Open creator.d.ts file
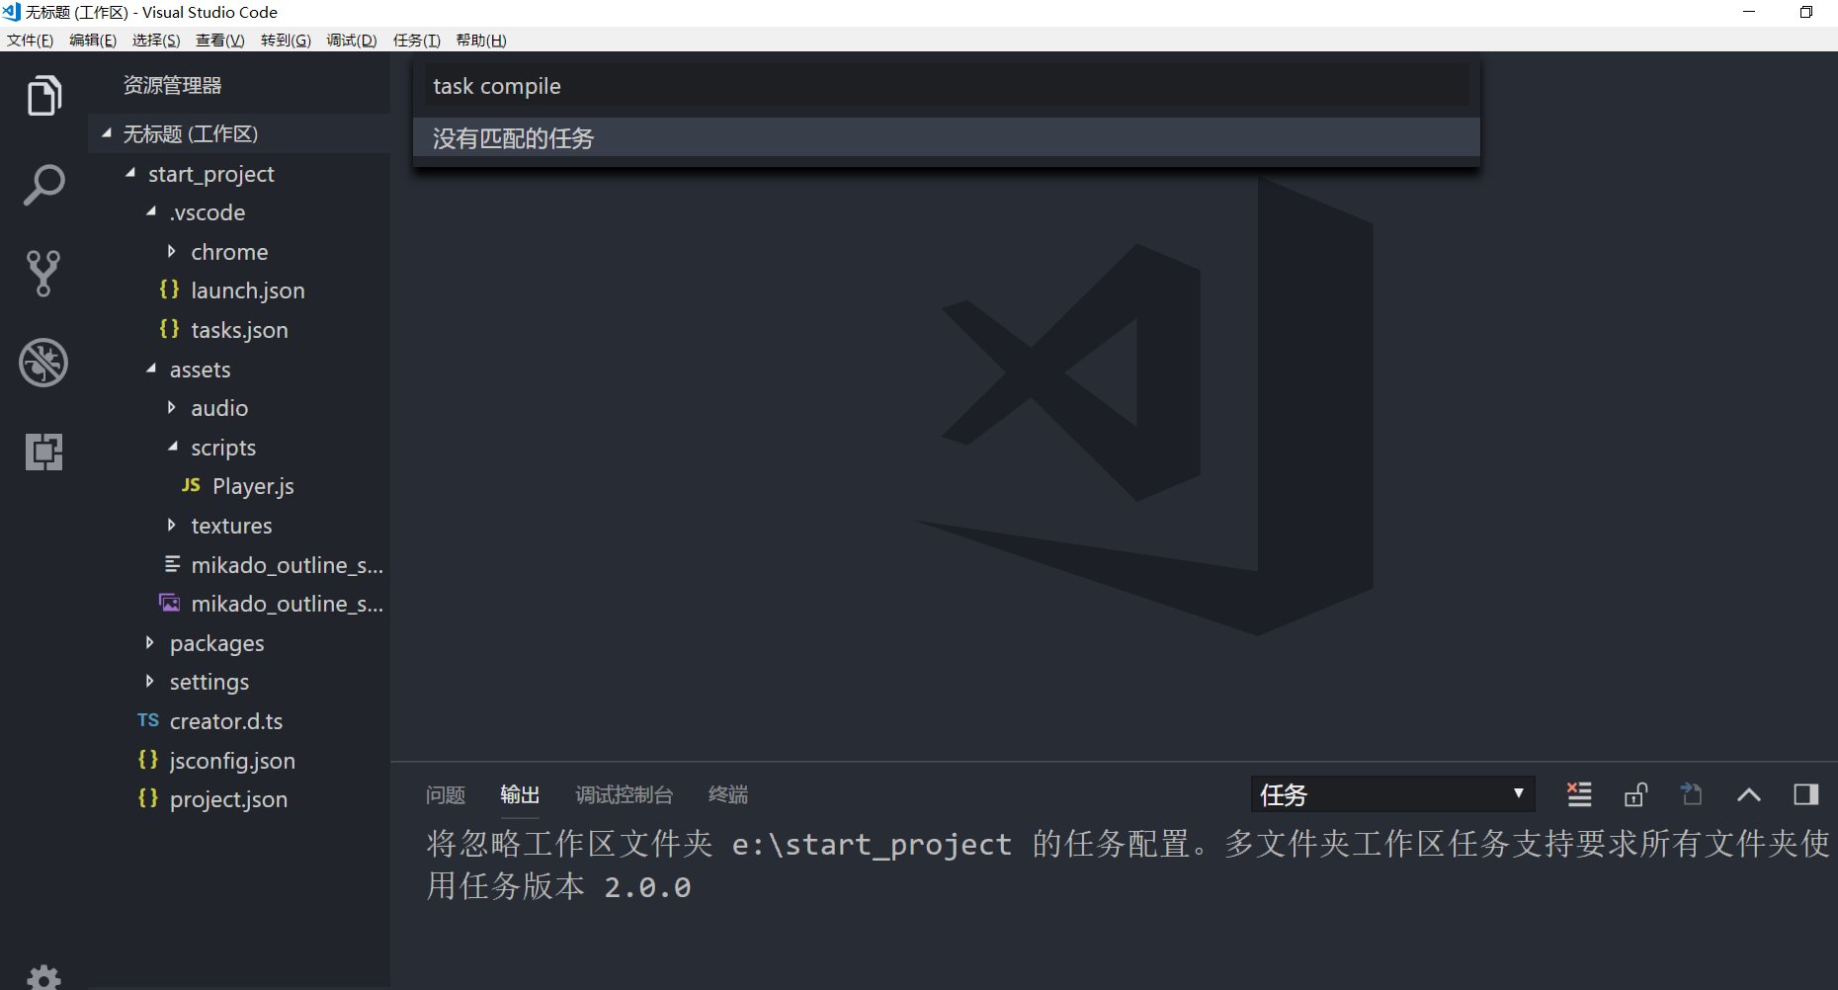The width and height of the screenshot is (1838, 990). click(x=239, y=721)
